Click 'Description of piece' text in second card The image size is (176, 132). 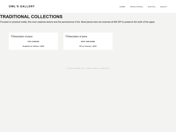coord(78,37)
